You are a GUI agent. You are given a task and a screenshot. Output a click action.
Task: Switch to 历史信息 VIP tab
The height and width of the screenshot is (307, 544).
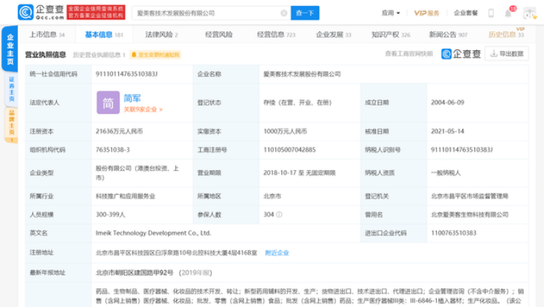pos(506,34)
